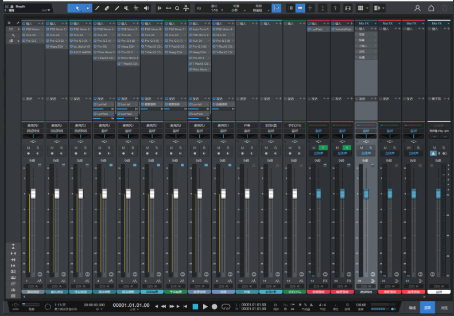Open the LexHall send on channel 4
Screen dimensions: 454x316
(103, 104)
